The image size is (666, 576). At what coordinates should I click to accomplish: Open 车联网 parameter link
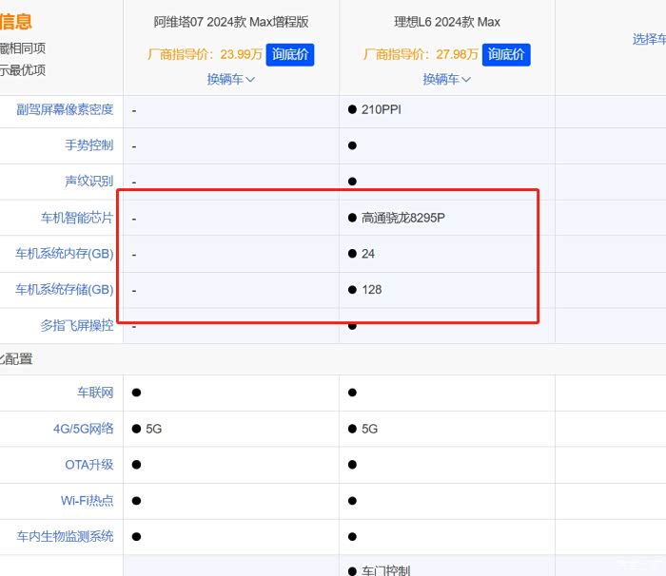95,393
